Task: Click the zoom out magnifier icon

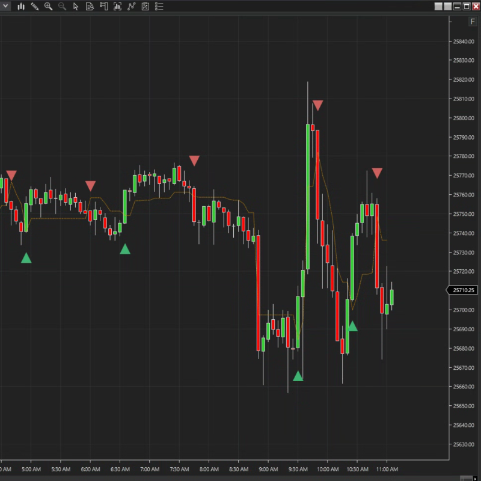Action: (x=63, y=7)
